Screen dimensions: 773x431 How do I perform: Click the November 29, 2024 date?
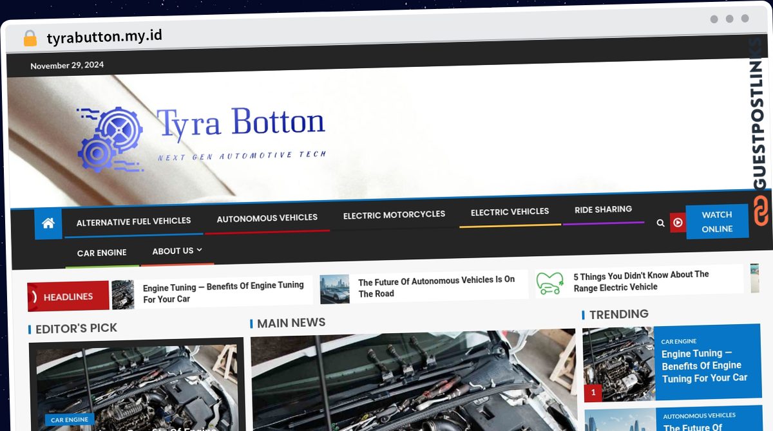coord(67,65)
